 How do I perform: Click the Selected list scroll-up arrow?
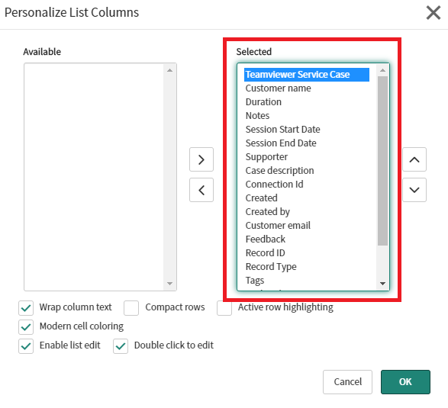pos(382,70)
